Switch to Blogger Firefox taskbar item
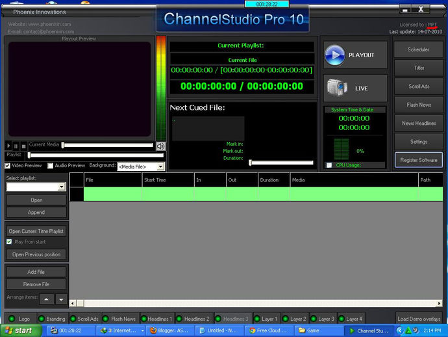448x337 pixels. tap(169, 330)
